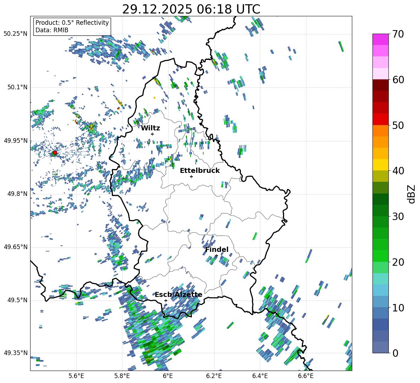Click the Esch/Alzette station cross marker
Image resolution: width=420 pixels, height=383 pixels.
tap(166, 300)
